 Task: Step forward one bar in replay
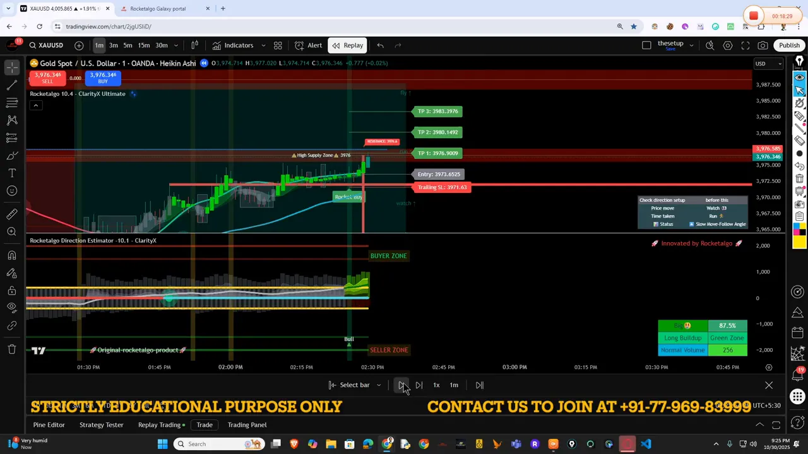click(x=419, y=385)
